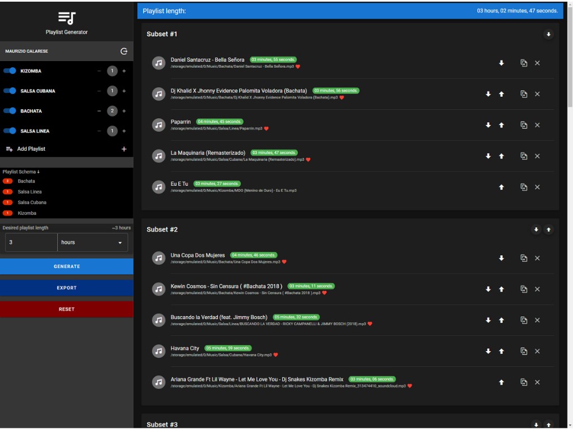Remove Kewin Cosmos - Sin Censura track
Viewport: 573px width, 430px height.
click(537, 289)
